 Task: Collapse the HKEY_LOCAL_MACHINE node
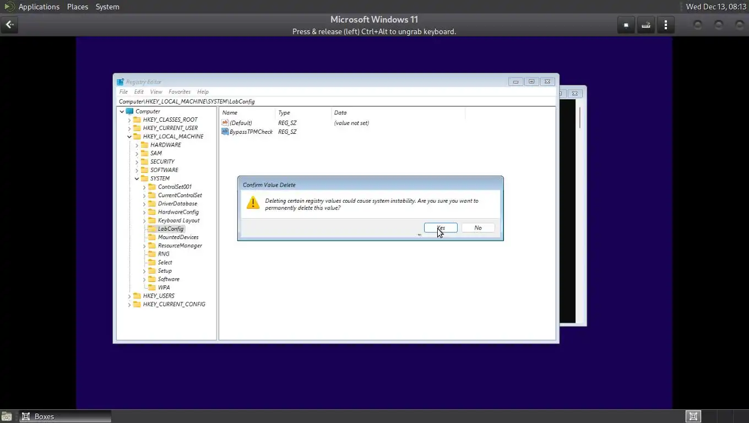point(129,137)
